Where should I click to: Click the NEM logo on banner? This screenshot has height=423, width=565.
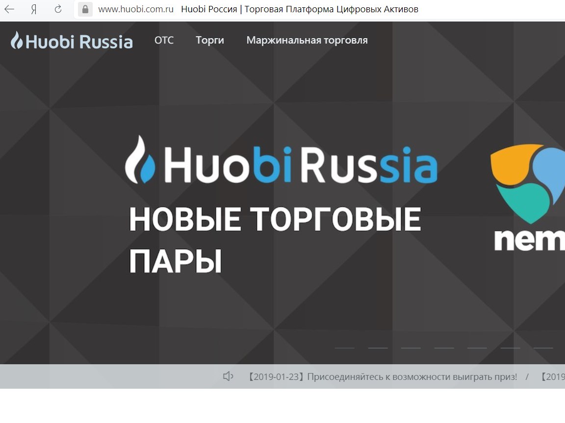point(528,197)
